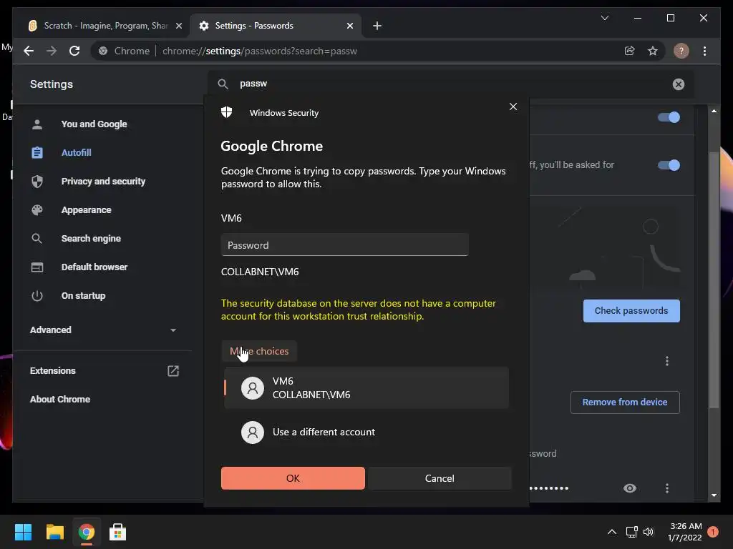Close the Scratch tab

[178, 26]
